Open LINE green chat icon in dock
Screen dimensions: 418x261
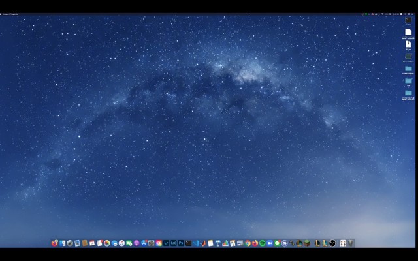[x=277, y=243]
